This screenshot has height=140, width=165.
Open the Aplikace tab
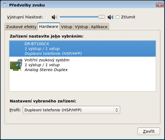tap(99, 27)
